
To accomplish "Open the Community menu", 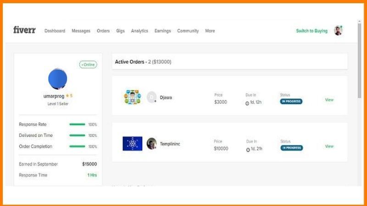I will 188,31.
